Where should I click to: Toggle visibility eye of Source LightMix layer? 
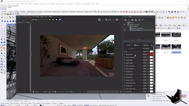[125, 30]
